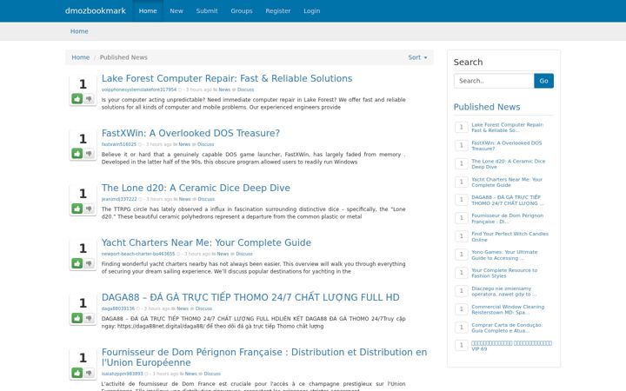Open the Submit page
626x391 pixels.
pyautogui.click(x=207, y=10)
